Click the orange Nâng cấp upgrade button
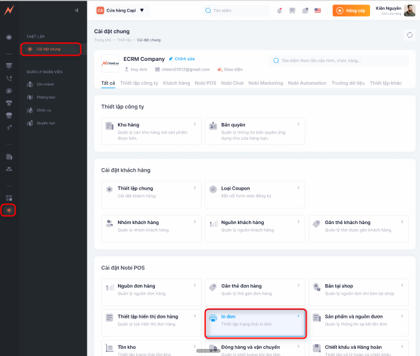Screen dimensions: 420x356 pos(351,10)
